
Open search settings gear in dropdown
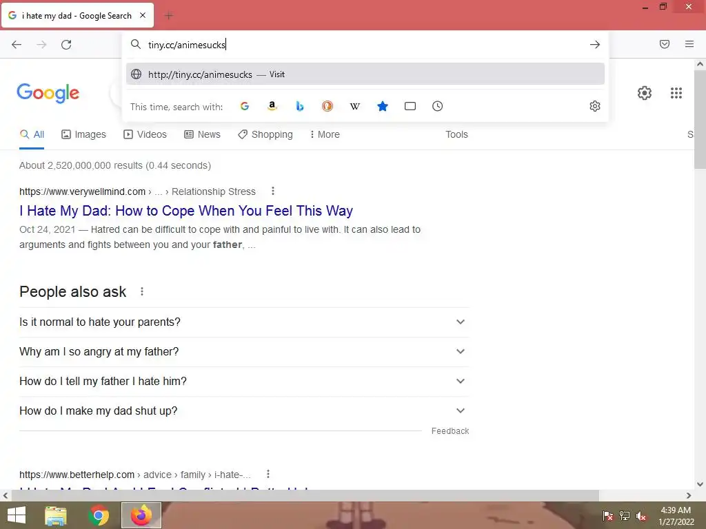coord(595,106)
